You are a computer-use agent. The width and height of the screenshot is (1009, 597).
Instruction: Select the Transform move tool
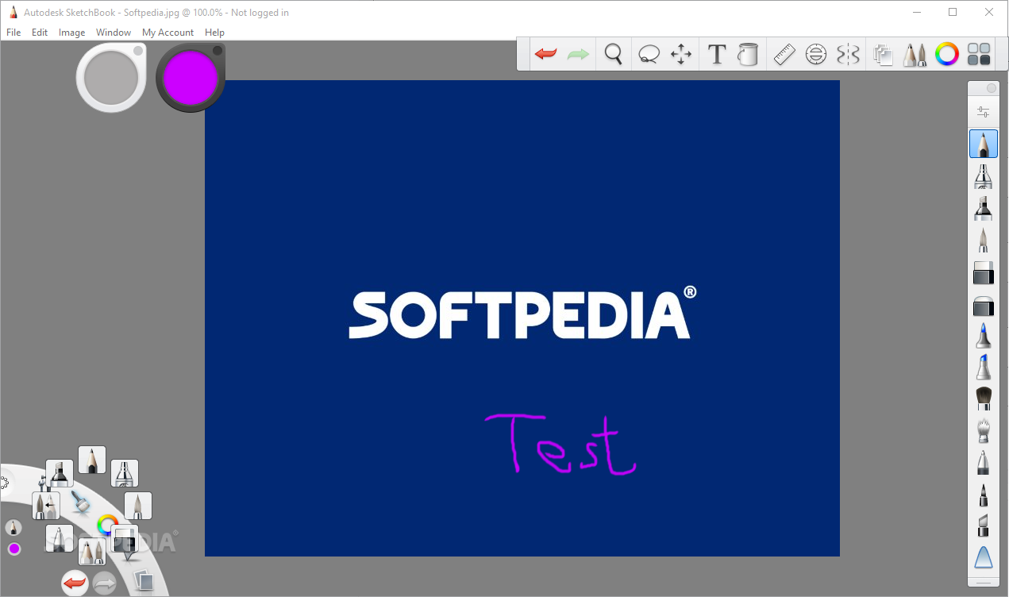tap(681, 54)
